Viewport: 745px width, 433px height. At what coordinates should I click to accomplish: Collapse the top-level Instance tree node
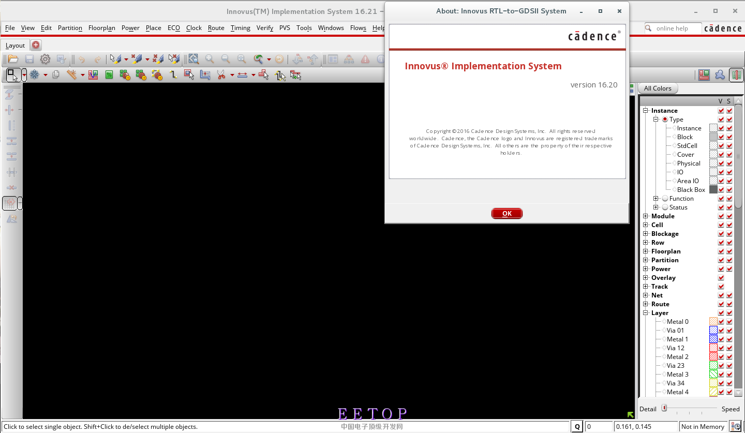tap(646, 111)
